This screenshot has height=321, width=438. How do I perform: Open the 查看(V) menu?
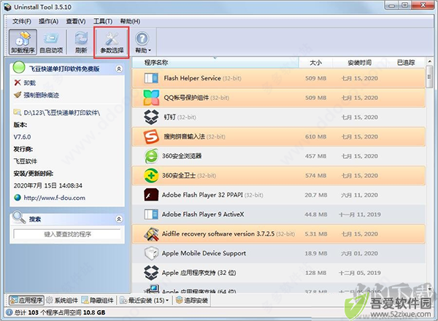click(x=76, y=21)
